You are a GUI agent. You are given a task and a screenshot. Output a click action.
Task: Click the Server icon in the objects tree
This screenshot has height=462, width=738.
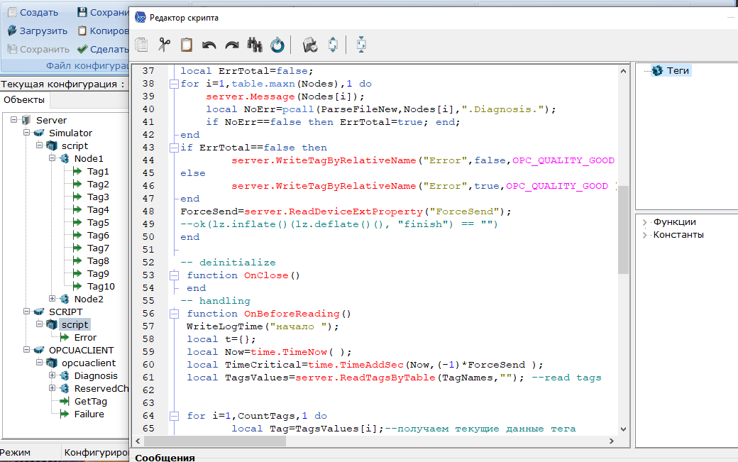click(26, 120)
